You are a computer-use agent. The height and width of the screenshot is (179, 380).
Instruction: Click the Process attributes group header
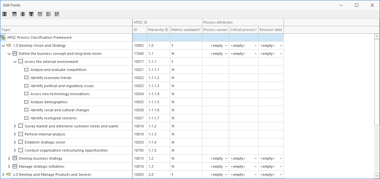(x=243, y=22)
